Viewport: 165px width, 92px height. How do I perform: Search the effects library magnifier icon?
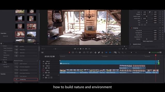pyautogui.click(x=35, y=43)
